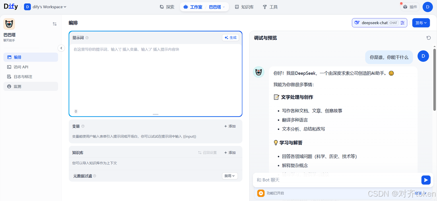Click the chat preview vertical scrollbar
Viewport: 437px width, 201px height.
tap(435, 80)
